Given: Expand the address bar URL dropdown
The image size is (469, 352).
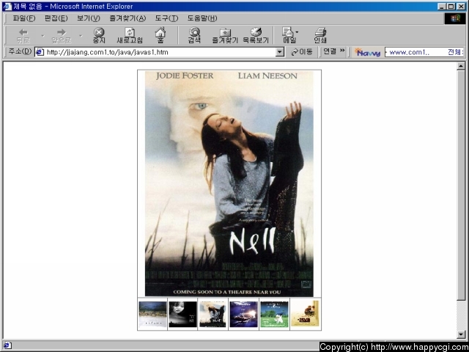Looking at the screenshot, I should (x=279, y=52).
